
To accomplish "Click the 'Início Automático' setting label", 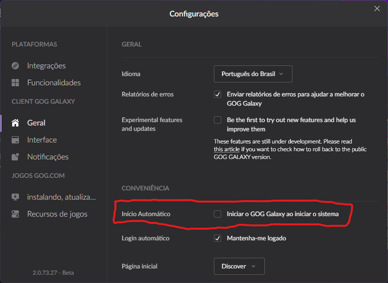I will click(146, 214).
